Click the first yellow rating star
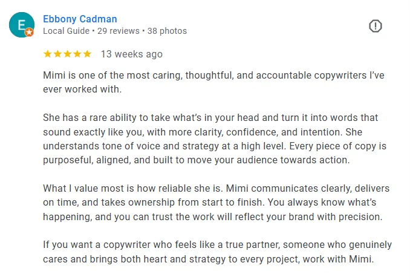This screenshot has height=280, width=410. (x=48, y=54)
